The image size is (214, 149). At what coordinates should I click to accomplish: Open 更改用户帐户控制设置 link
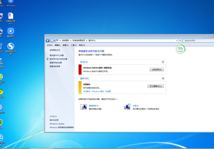pos(58,59)
